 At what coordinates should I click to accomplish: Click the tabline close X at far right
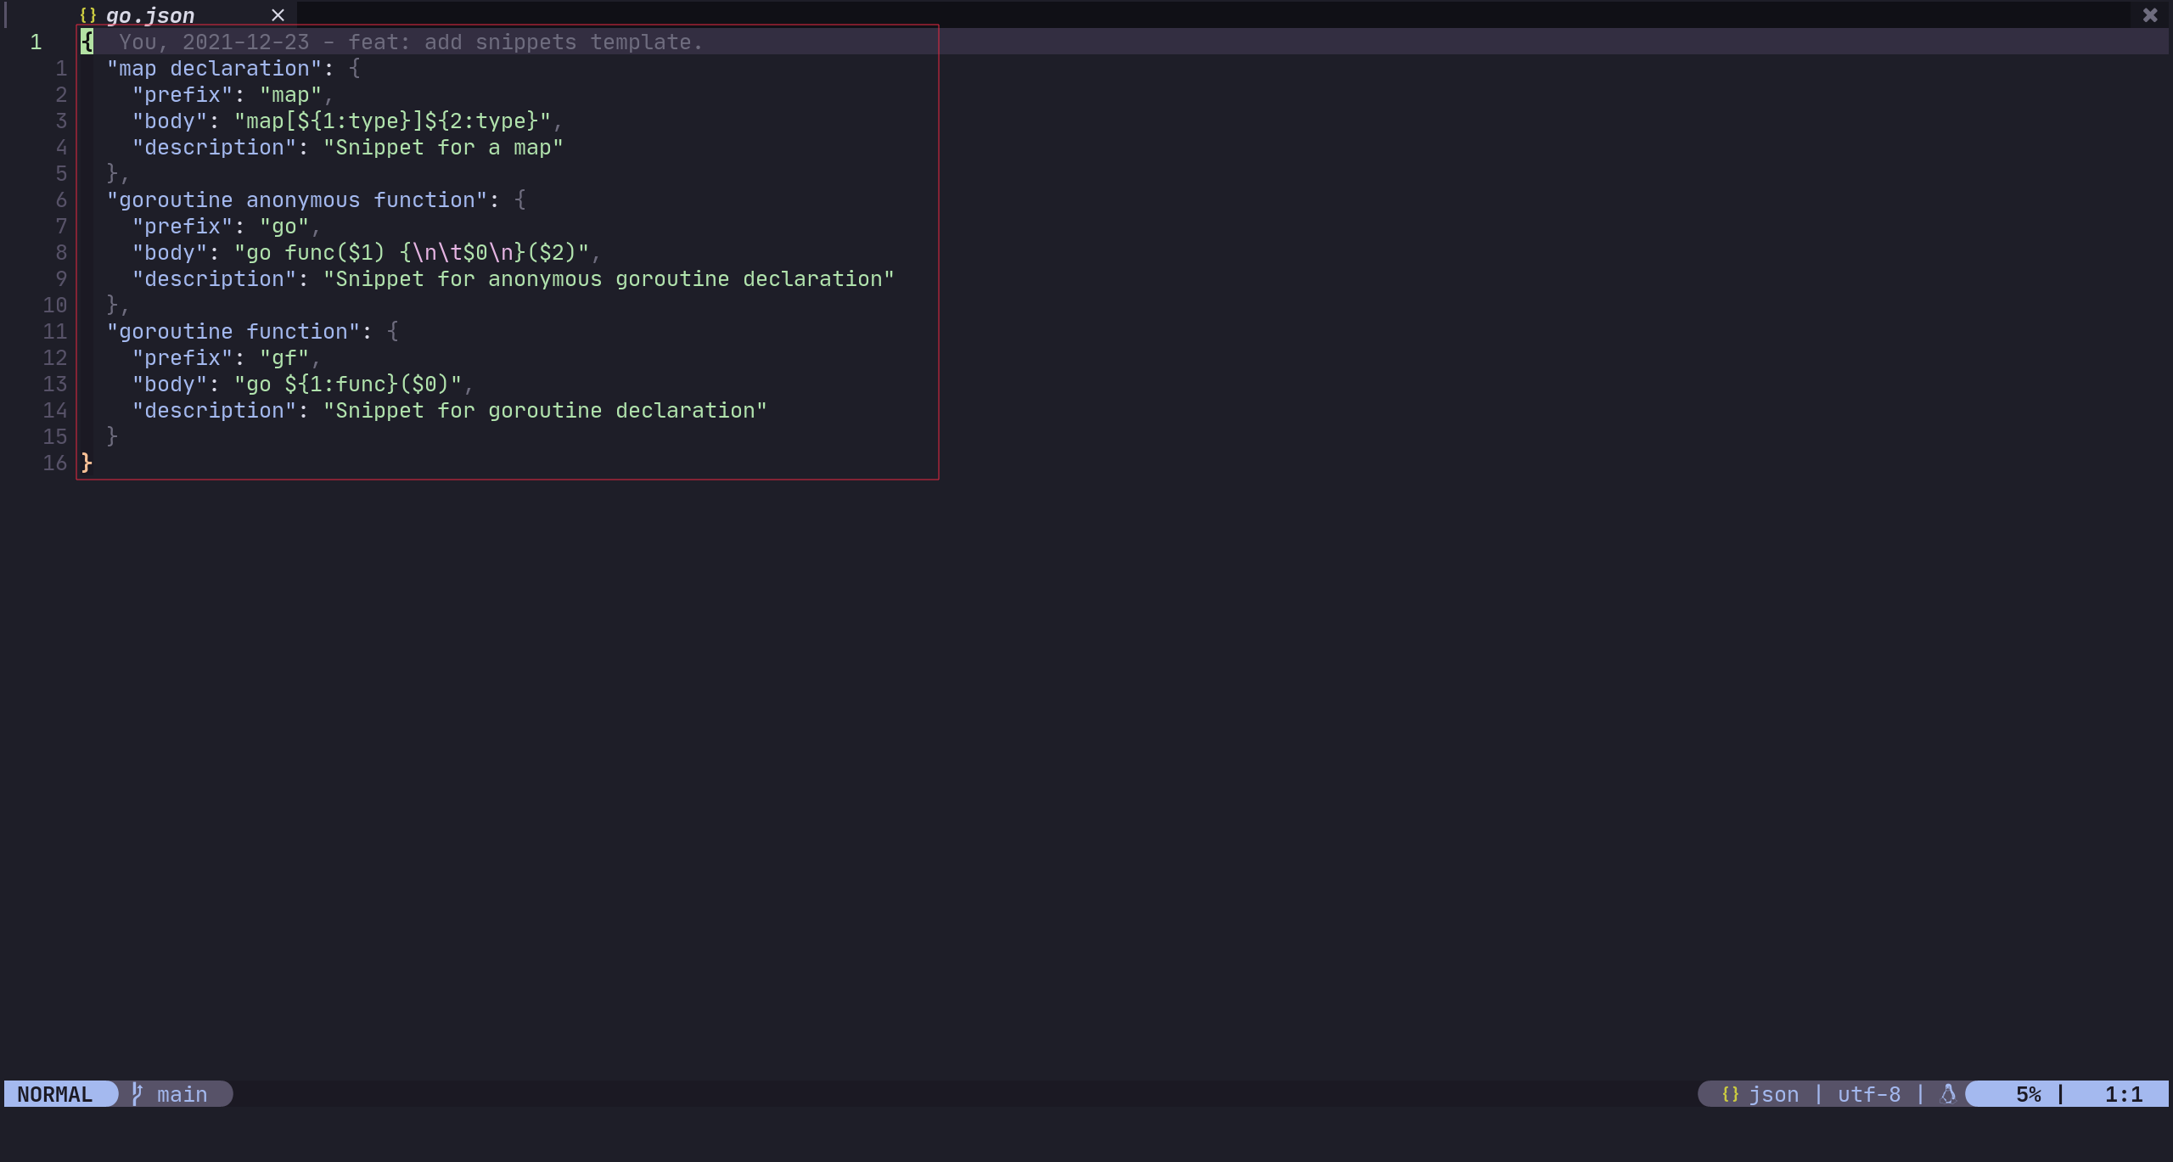click(x=2150, y=15)
